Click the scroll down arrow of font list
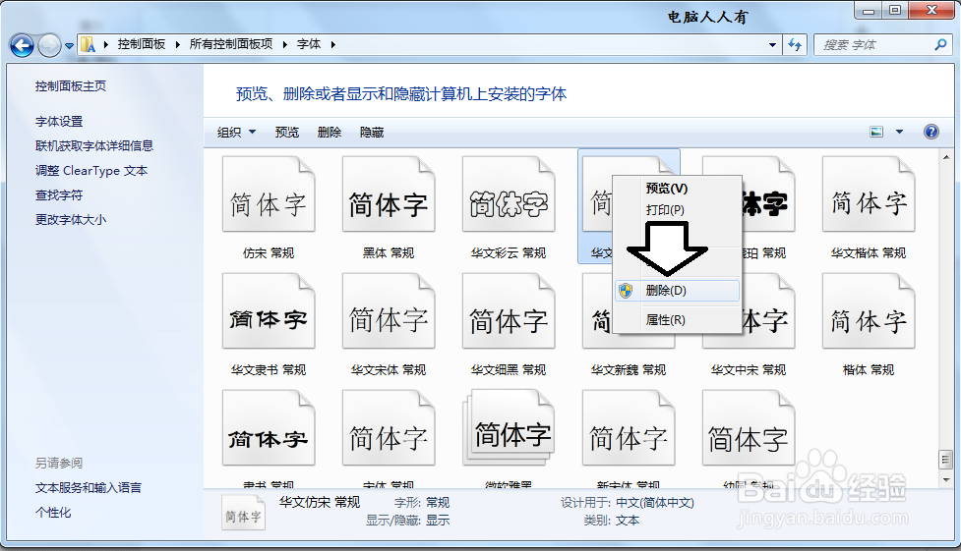This screenshot has width=961, height=551. [x=945, y=480]
